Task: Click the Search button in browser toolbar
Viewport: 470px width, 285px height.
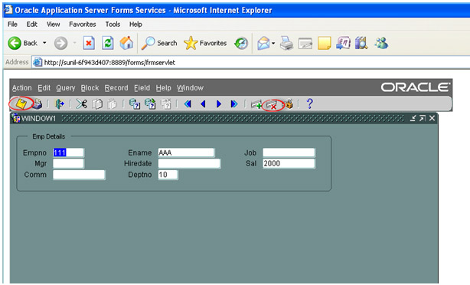Action: click(x=159, y=43)
